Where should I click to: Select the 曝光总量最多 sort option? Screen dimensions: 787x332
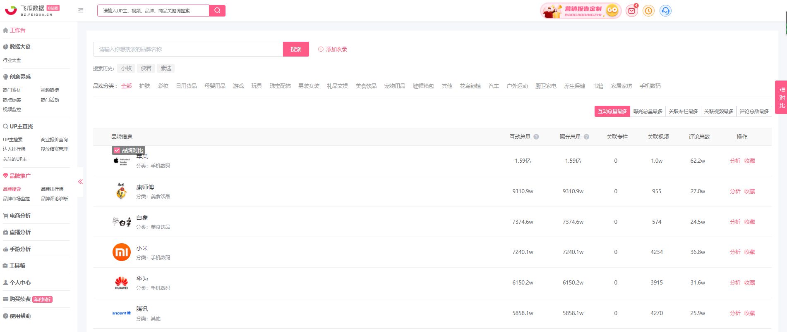[648, 111]
